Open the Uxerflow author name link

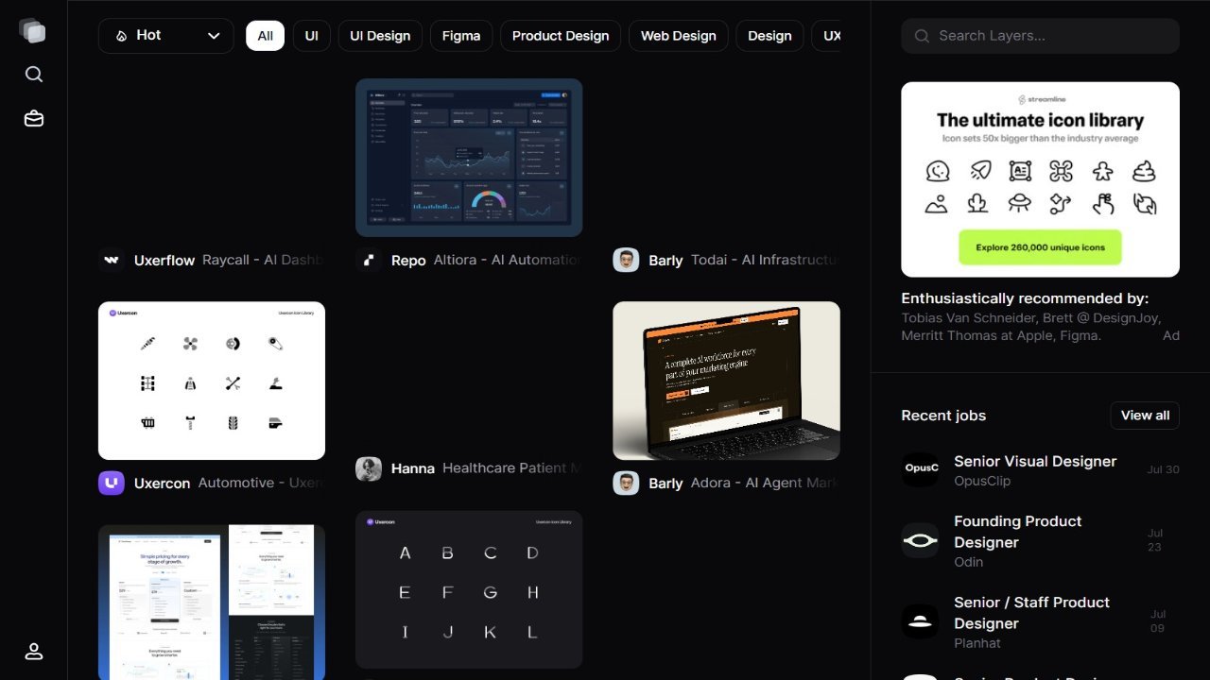(x=164, y=261)
